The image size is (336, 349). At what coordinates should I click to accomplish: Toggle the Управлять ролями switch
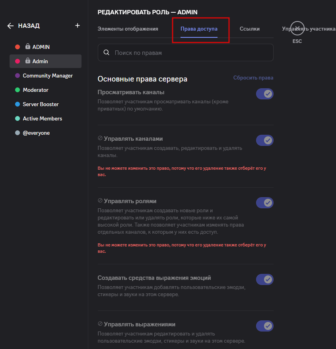point(264,203)
